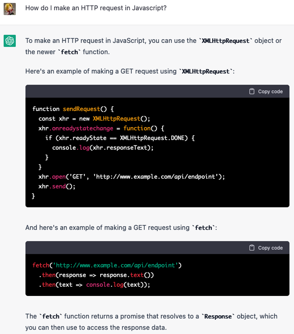Click clipboard icon on the XMLHttpRequest code block

(x=252, y=92)
